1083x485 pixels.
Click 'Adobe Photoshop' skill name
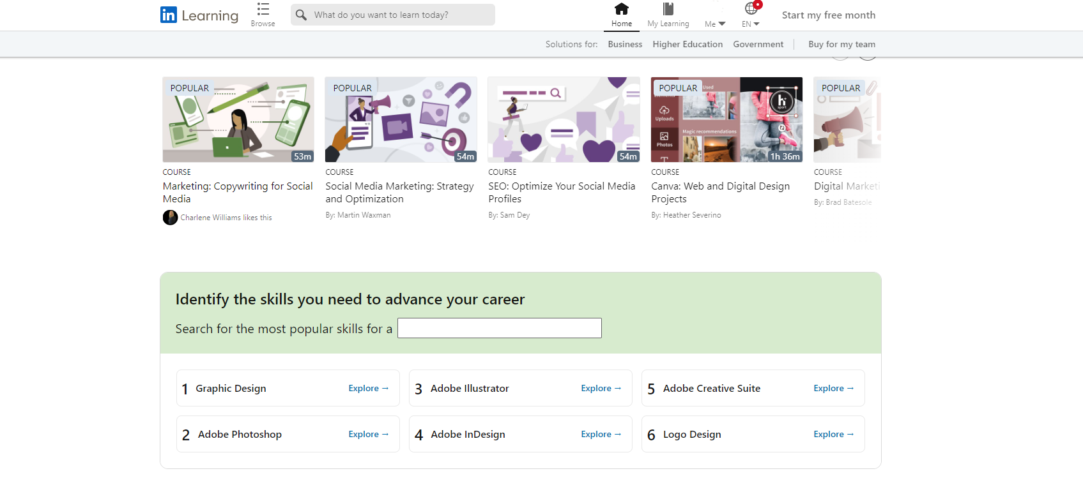pyautogui.click(x=240, y=434)
